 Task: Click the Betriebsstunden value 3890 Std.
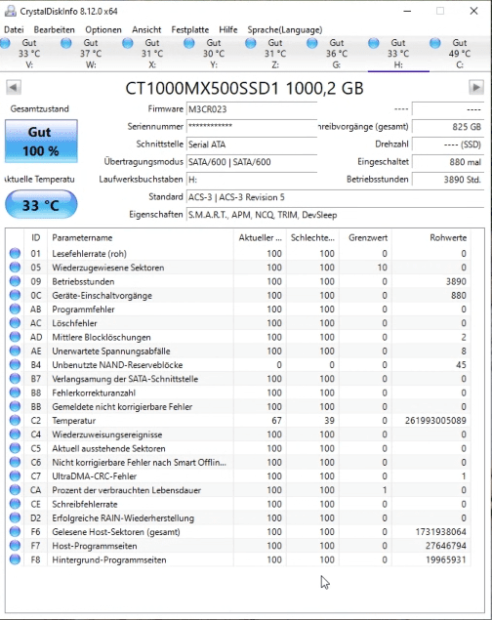(448, 180)
